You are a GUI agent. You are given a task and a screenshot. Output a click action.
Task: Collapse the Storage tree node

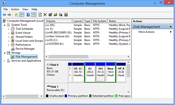(5, 53)
